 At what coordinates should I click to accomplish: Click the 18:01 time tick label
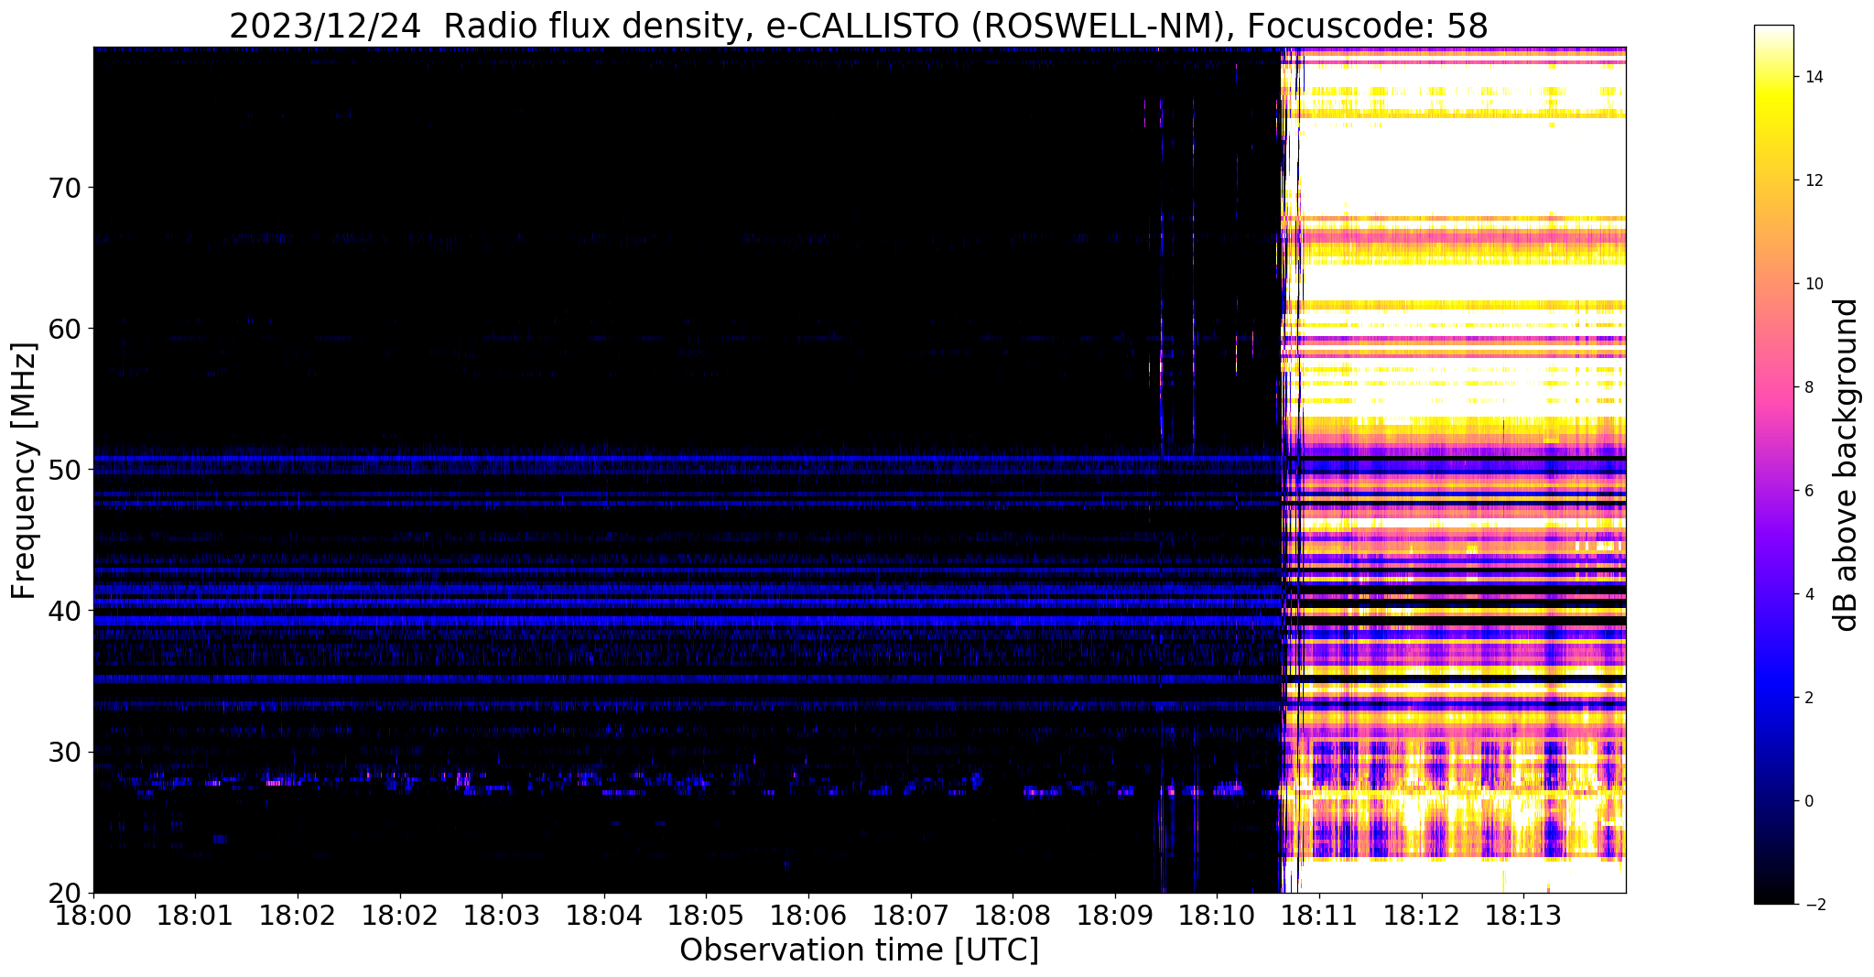pos(195,915)
